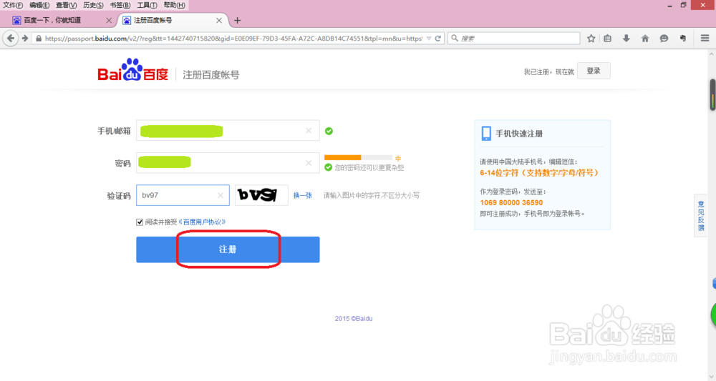Close the 注册百度帐号 tab
This screenshot has width=716, height=381.
click(x=219, y=21)
